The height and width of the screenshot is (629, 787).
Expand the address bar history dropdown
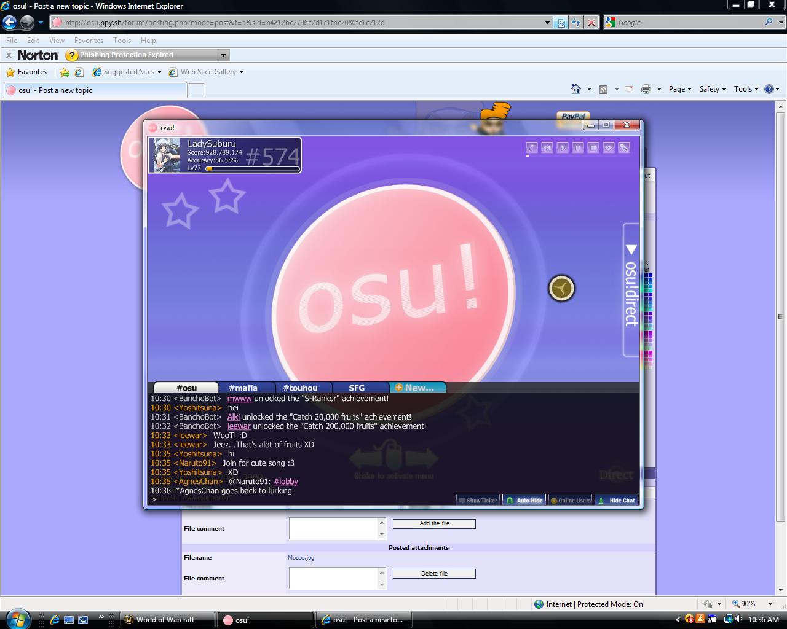click(x=547, y=23)
